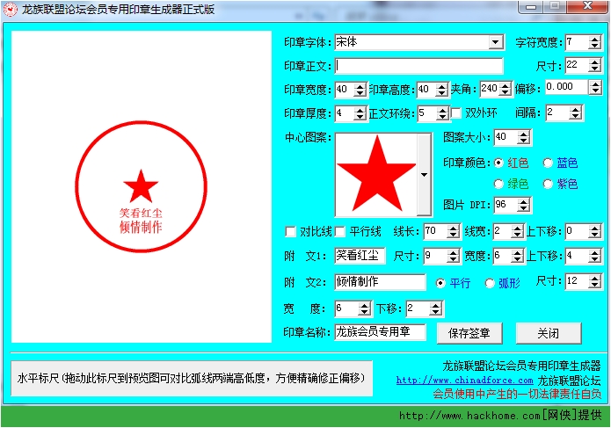This screenshot has height=428, width=611.
Task: Select 蓝色 blue seal color
Action: tap(549, 163)
